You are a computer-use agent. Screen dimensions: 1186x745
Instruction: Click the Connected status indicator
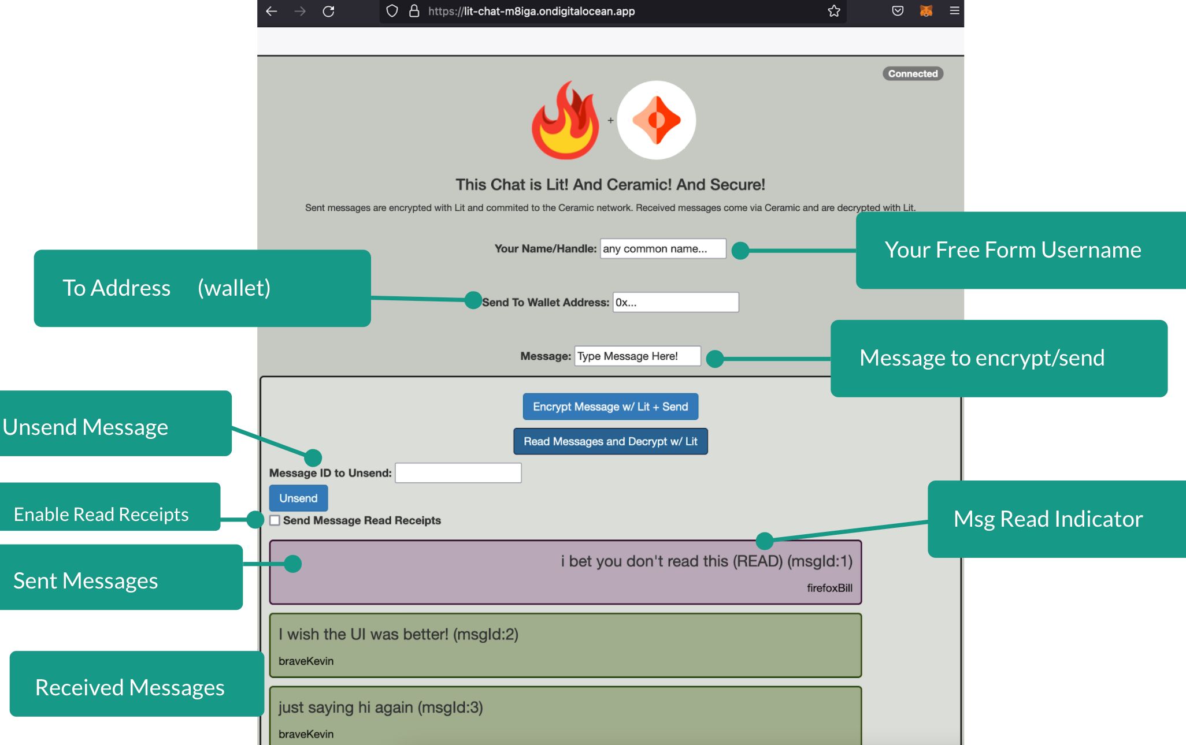(911, 74)
